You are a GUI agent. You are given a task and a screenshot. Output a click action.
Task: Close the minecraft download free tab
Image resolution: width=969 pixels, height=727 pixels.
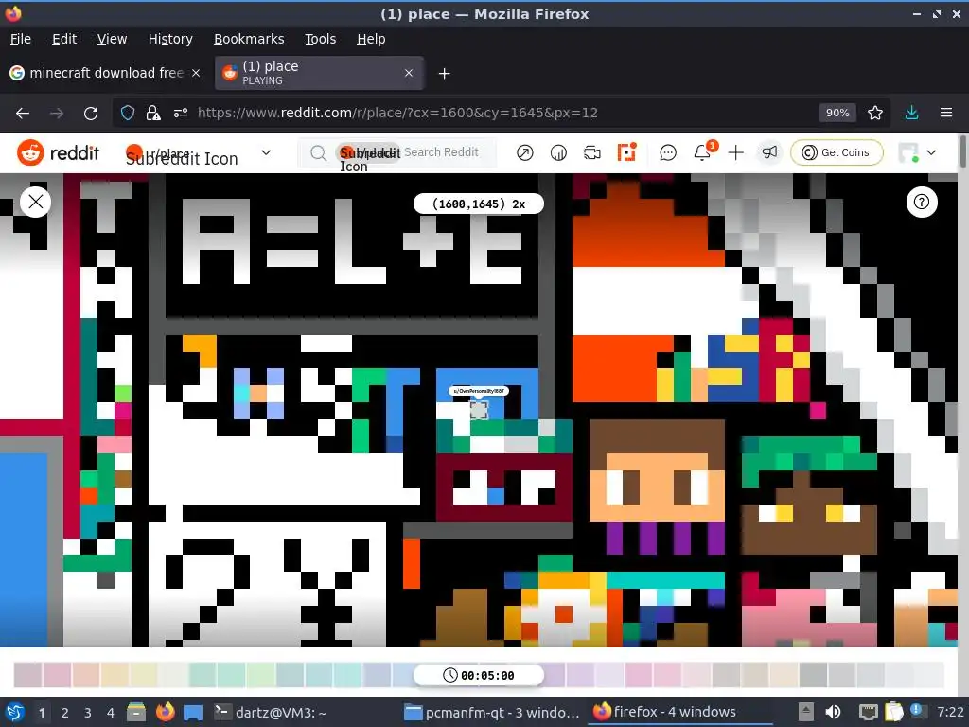click(x=195, y=73)
